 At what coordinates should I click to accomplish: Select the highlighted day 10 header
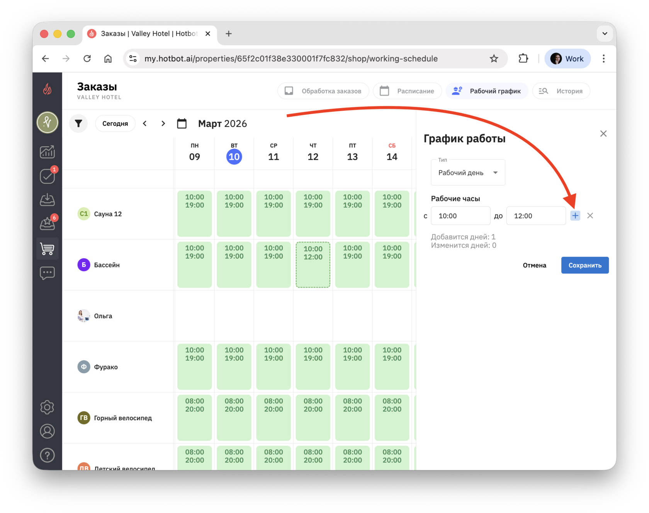234,157
